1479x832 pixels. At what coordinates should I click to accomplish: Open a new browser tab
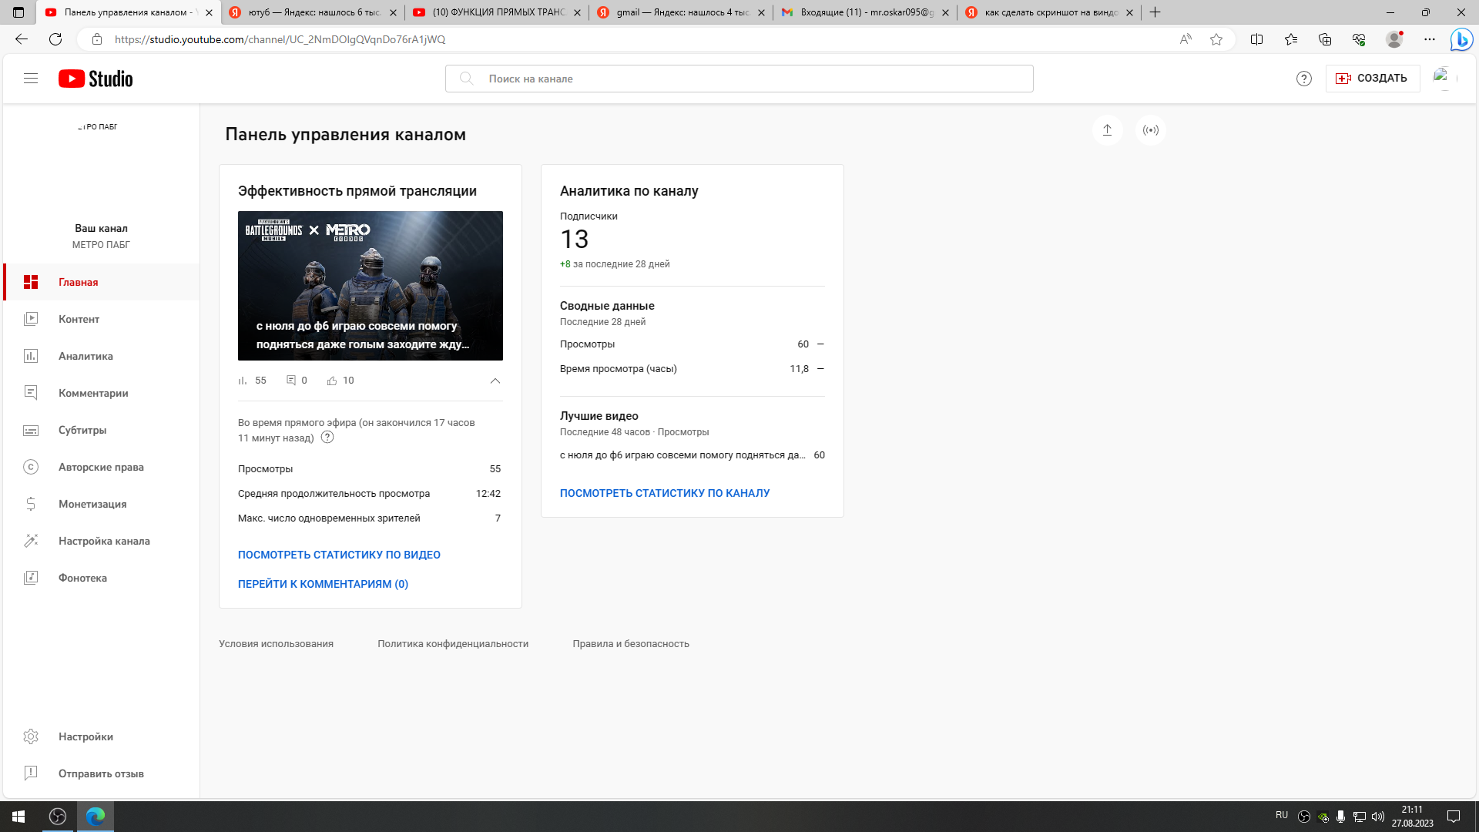(1155, 12)
